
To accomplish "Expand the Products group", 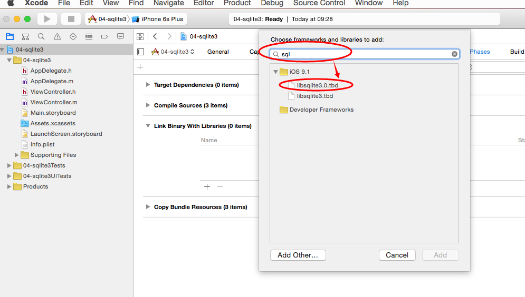I will pos(9,187).
